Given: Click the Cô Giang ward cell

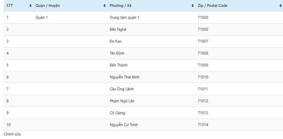Looking at the screenshot, I should point(117,113).
